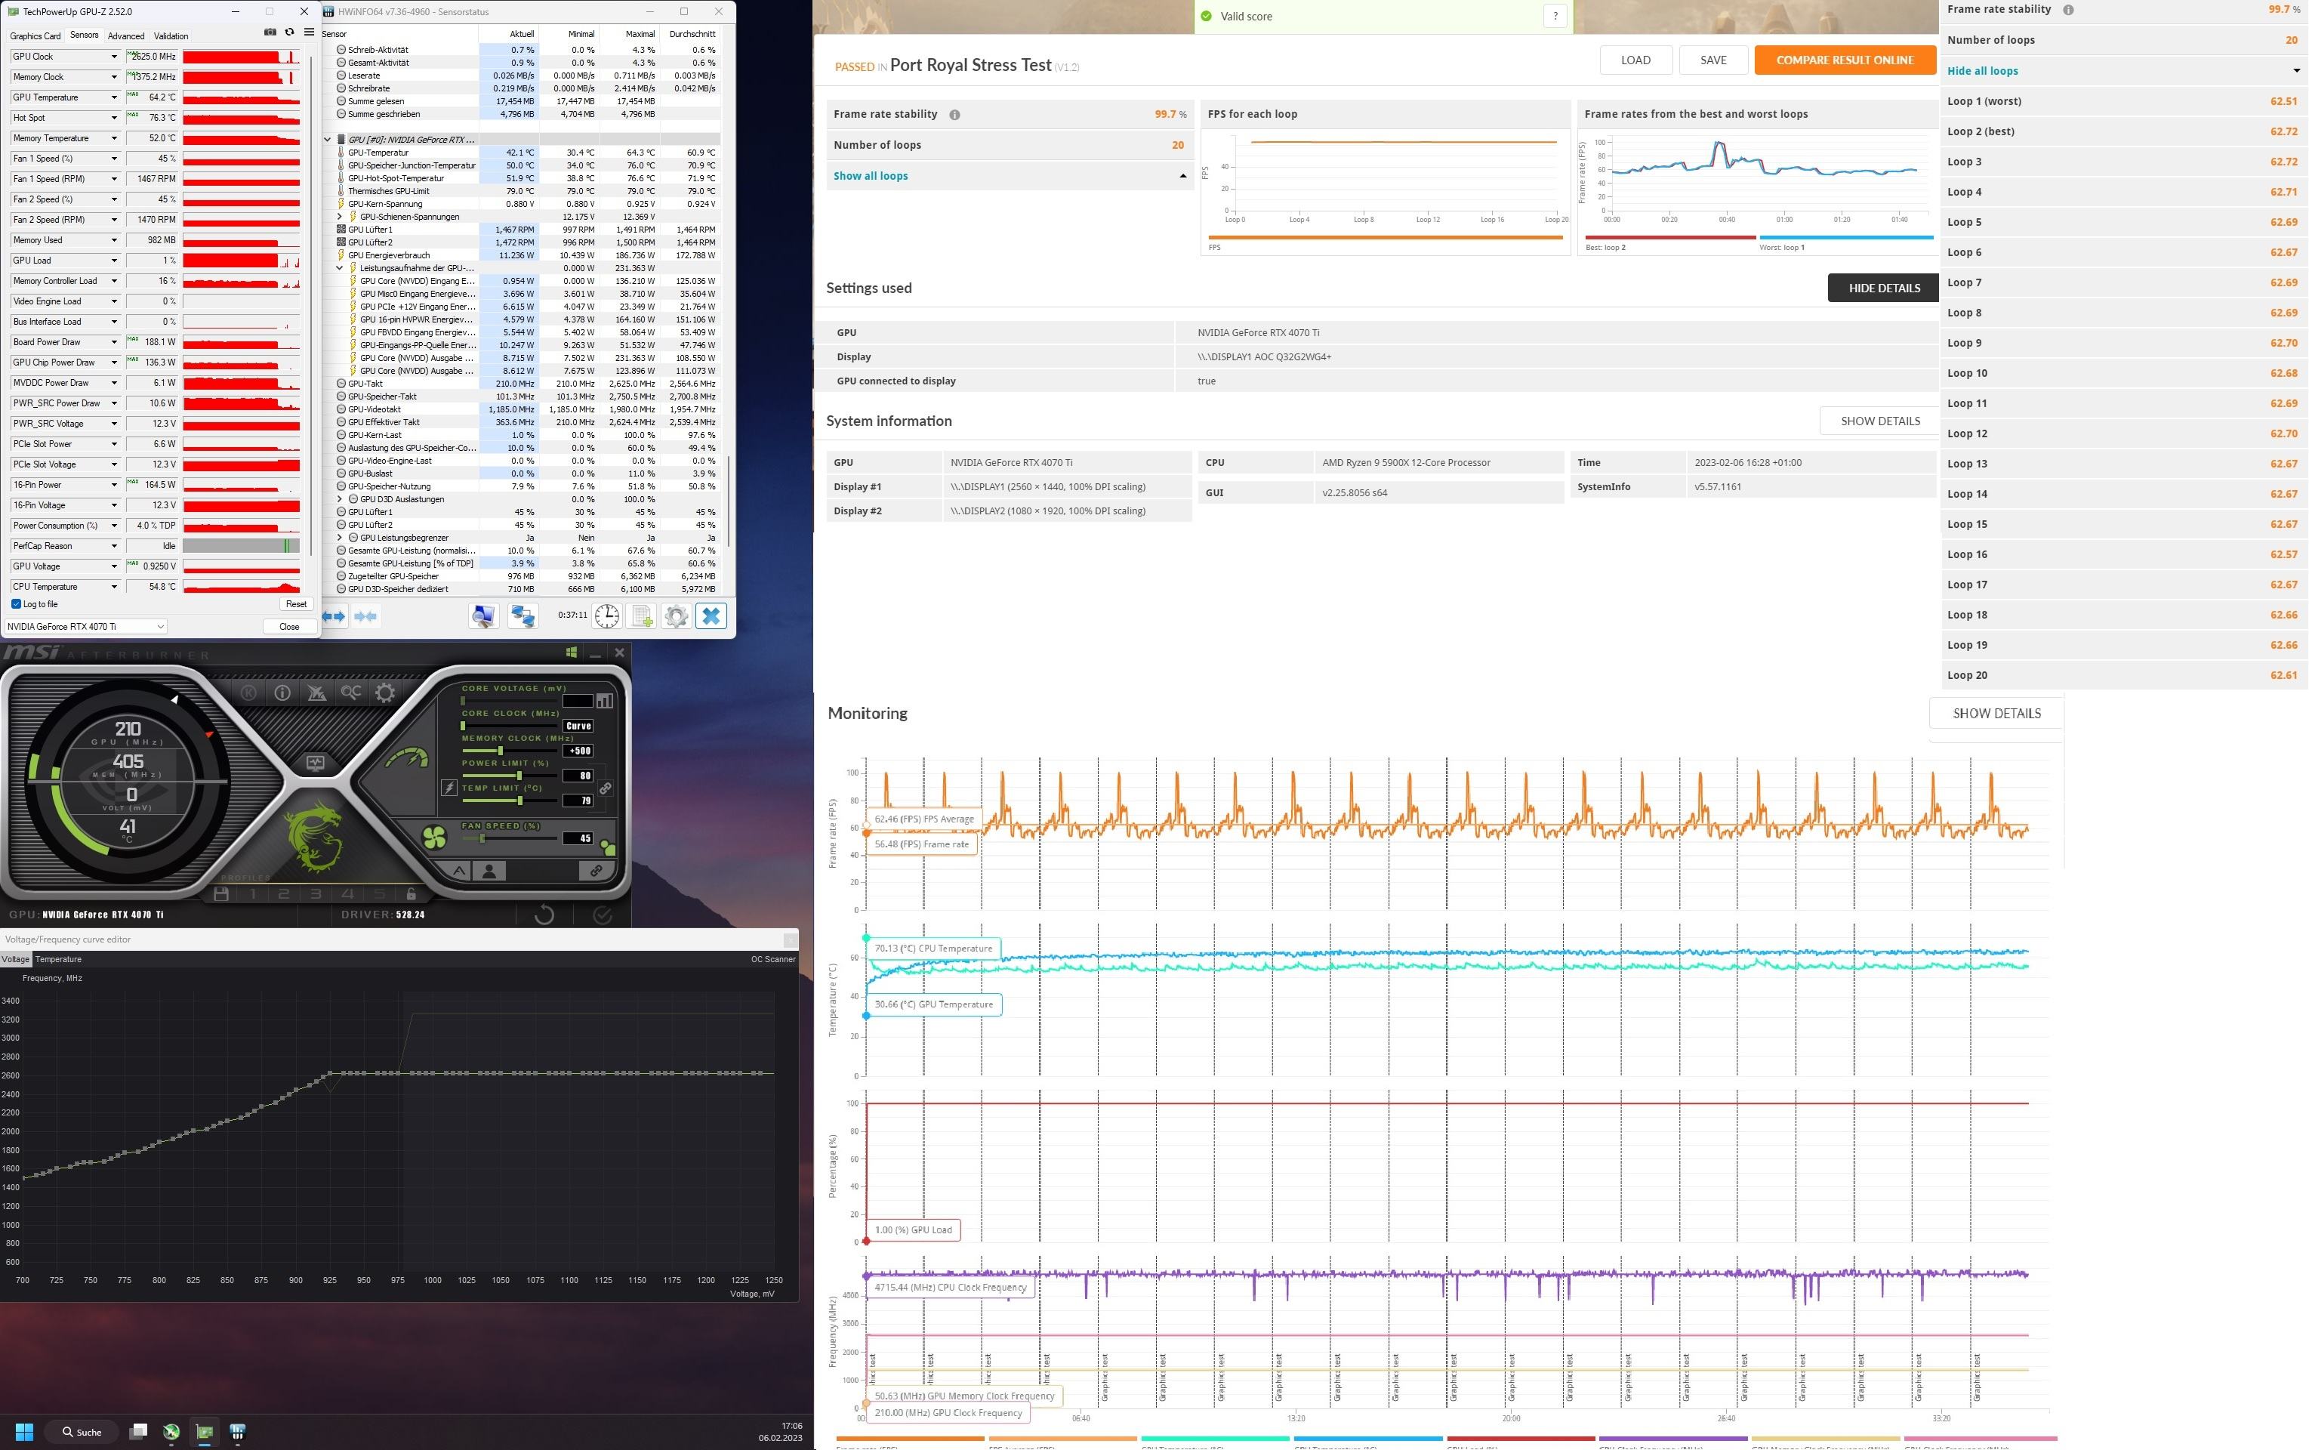Click Afterburner Windows startup logo icon

[x=572, y=652]
